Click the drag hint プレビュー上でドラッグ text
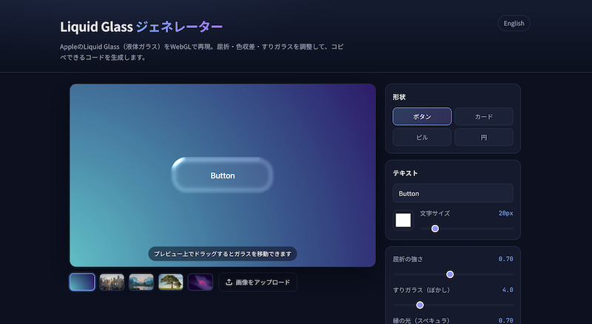This screenshot has width=592, height=324. click(223, 254)
